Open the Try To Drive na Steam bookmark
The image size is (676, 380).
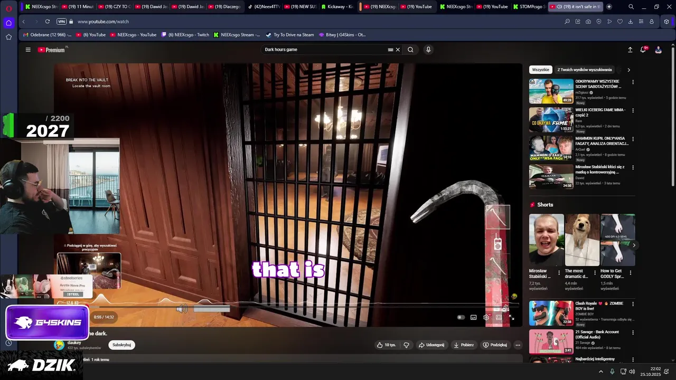point(290,35)
